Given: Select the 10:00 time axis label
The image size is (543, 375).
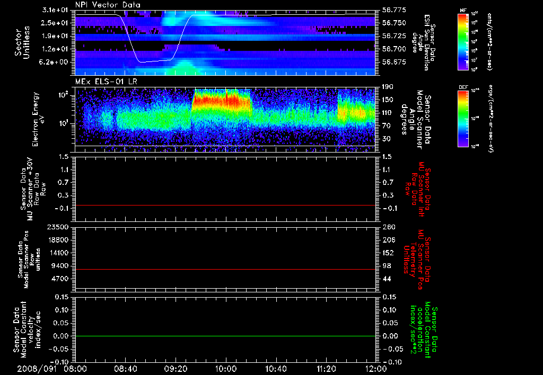Looking at the screenshot, I should (226, 368).
